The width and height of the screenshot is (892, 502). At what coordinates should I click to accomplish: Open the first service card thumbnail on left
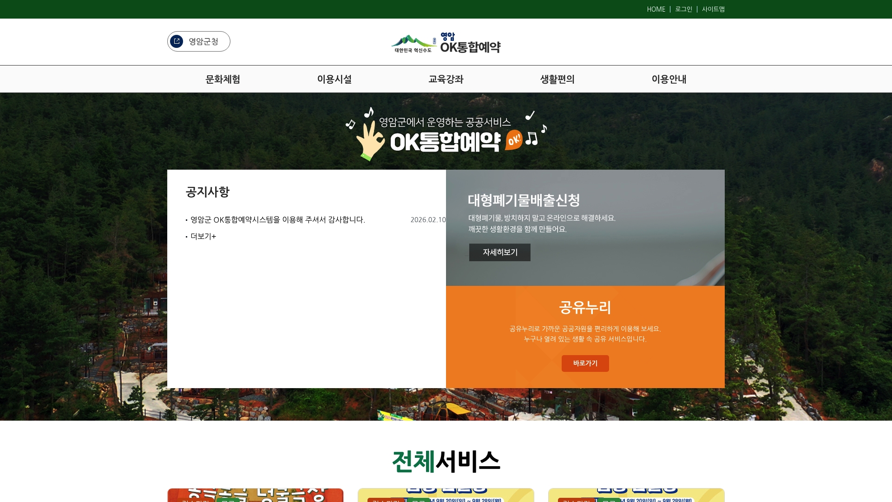click(x=256, y=495)
